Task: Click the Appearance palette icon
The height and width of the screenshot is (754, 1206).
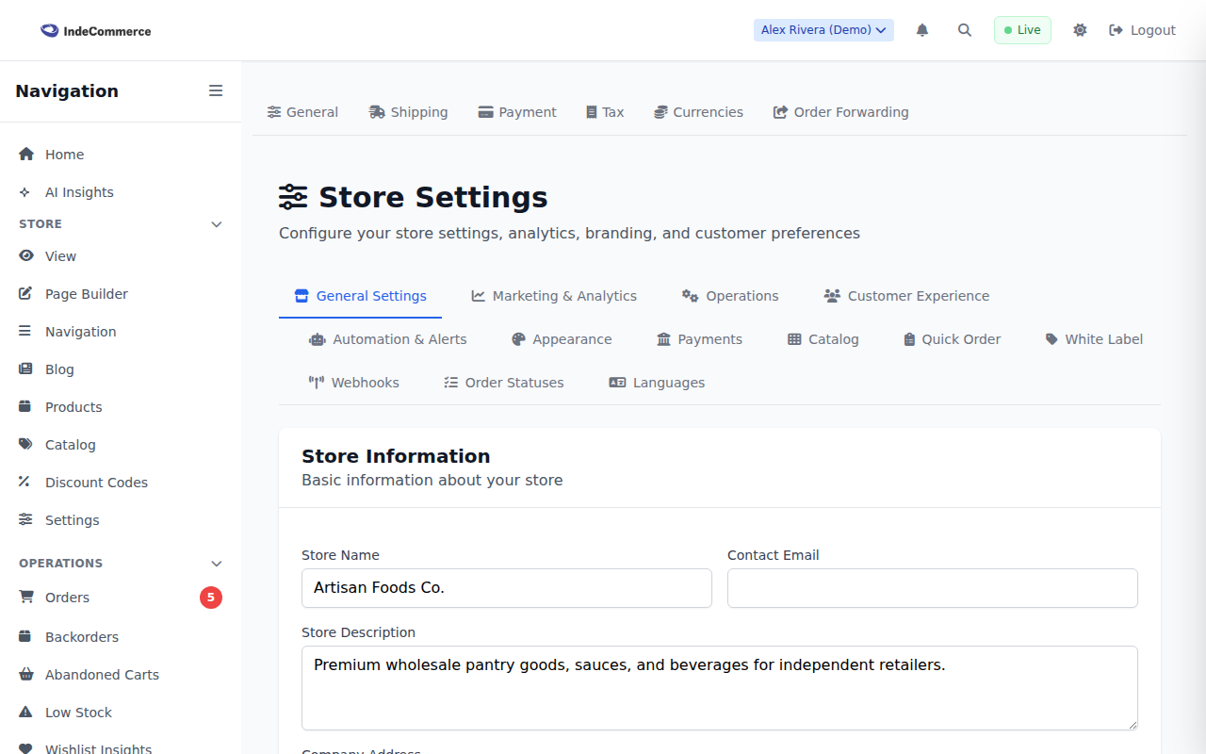Action: pyautogui.click(x=518, y=339)
